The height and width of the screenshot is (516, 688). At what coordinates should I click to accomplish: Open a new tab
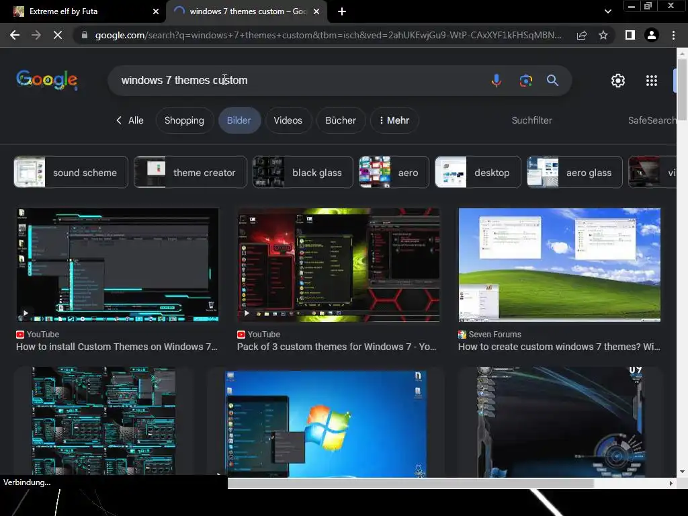pyautogui.click(x=342, y=11)
